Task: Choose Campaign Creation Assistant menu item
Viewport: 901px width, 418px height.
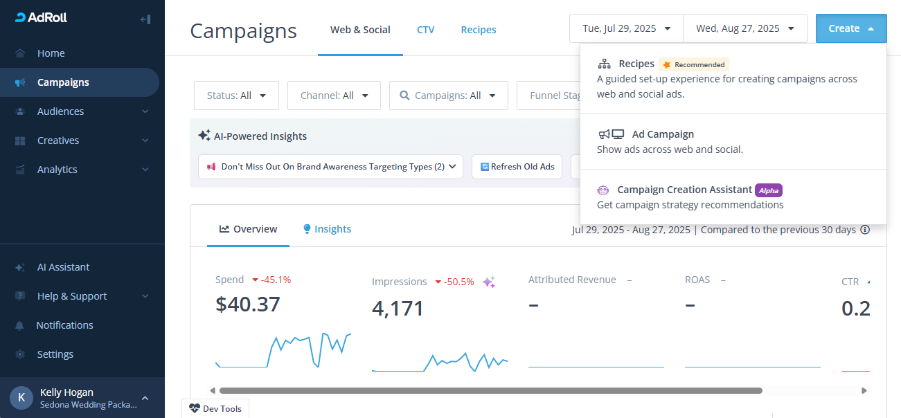Action: (733, 197)
